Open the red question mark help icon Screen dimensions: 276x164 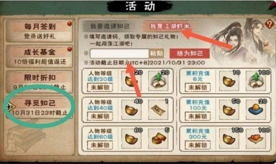click(x=269, y=24)
